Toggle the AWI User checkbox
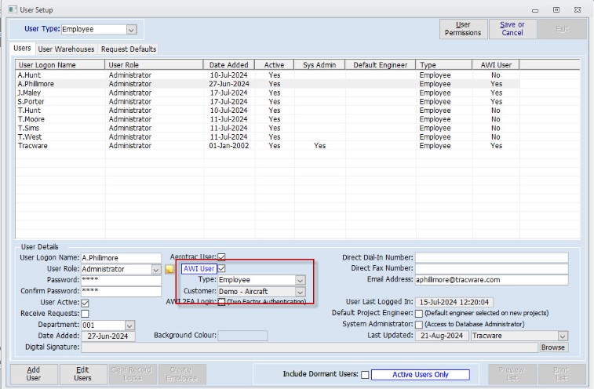This screenshot has width=594, height=389. pyautogui.click(x=221, y=268)
